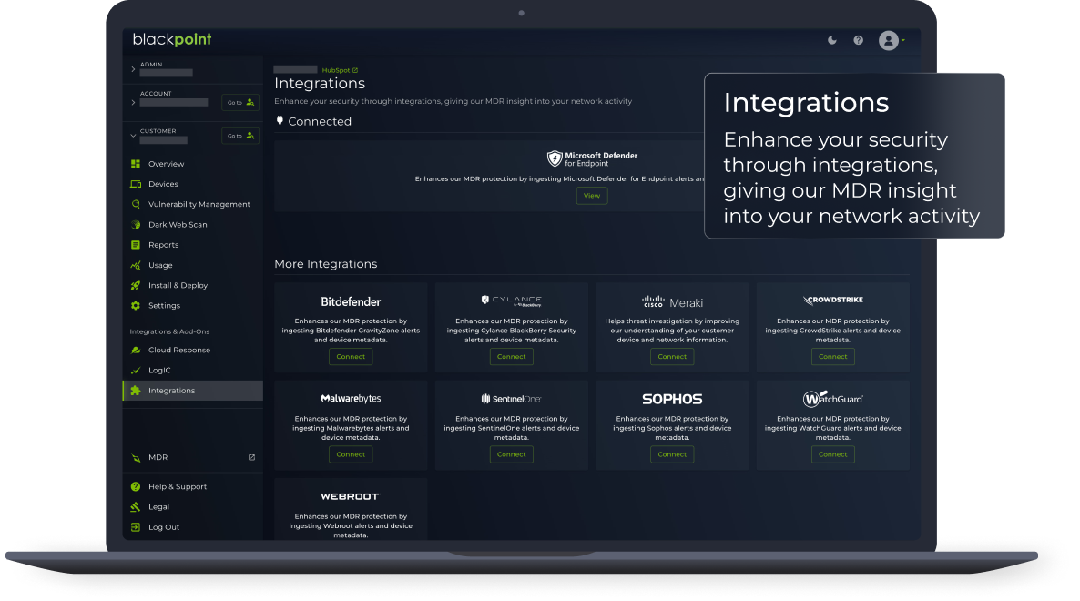Toggle dark mode moon icon
Viewport: 1080px width, 601px height.
832,40
